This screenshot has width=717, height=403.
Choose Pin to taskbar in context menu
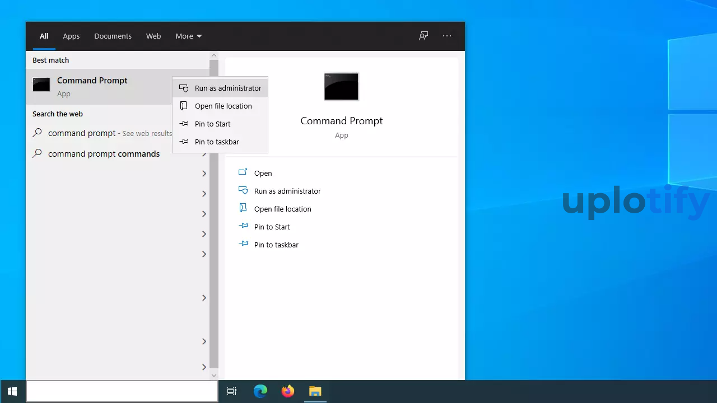(x=217, y=142)
